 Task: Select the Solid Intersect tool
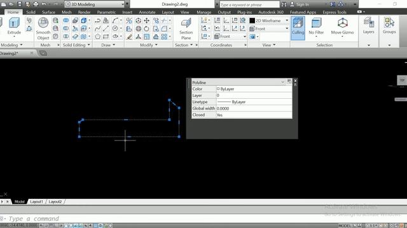tap(66, 37)
